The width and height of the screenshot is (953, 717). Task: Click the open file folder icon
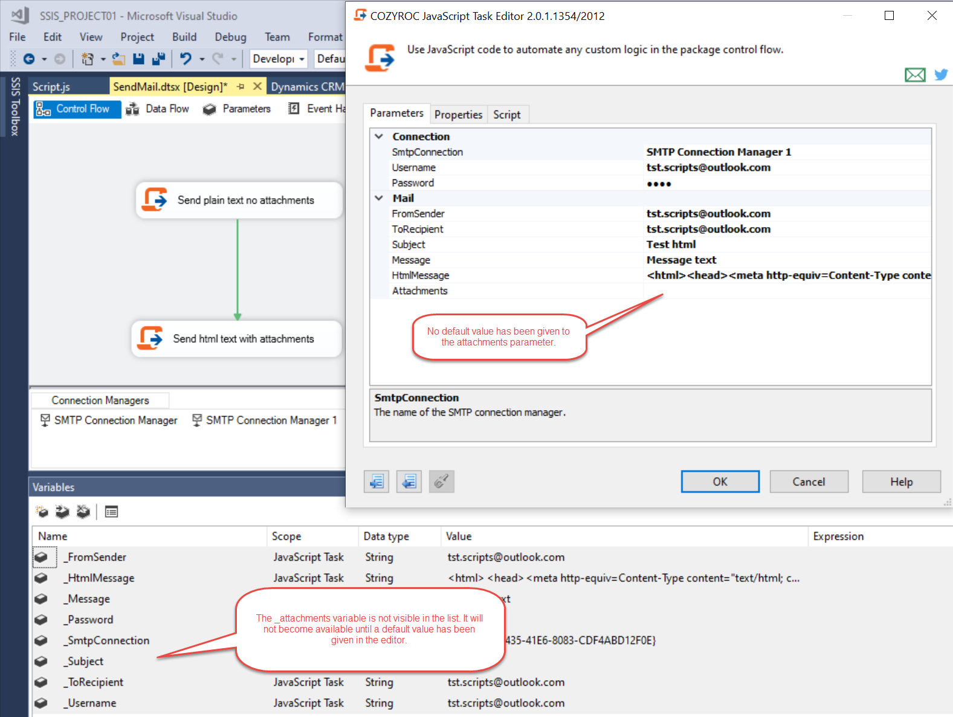(119, 59)
